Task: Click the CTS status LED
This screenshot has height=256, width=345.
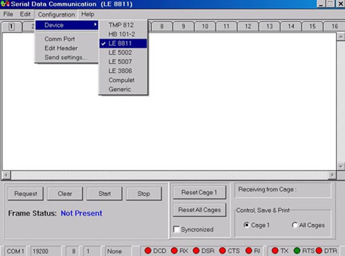Action: pos(222,251)
